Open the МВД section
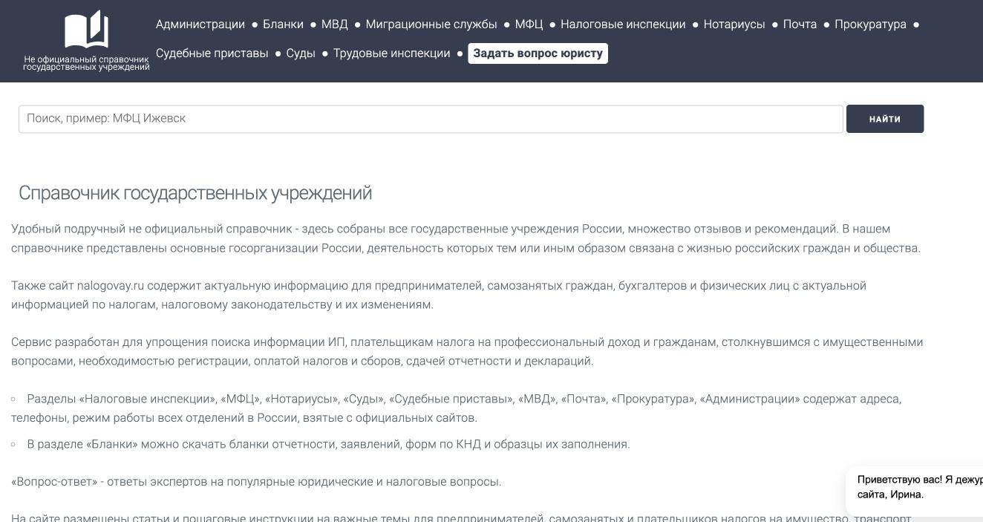Screen dimensions: 983x522 tap(334, 25)
